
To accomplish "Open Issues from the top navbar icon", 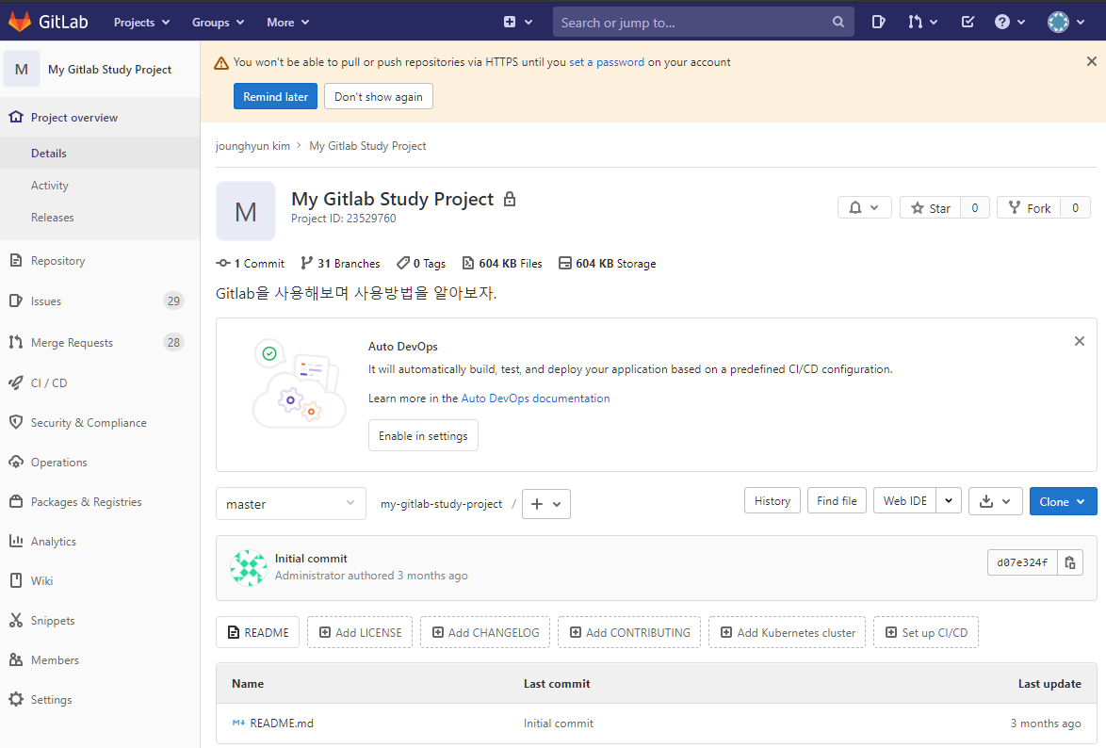I will pos(878,23).
